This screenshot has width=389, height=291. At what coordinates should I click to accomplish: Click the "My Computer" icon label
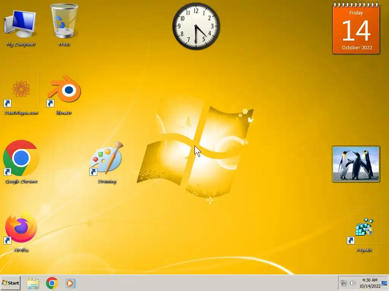point(21,44)
